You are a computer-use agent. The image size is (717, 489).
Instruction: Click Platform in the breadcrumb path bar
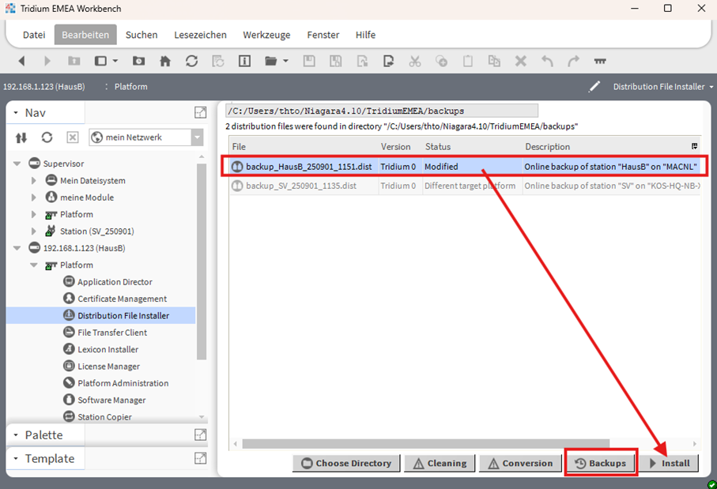coord(130,86)
